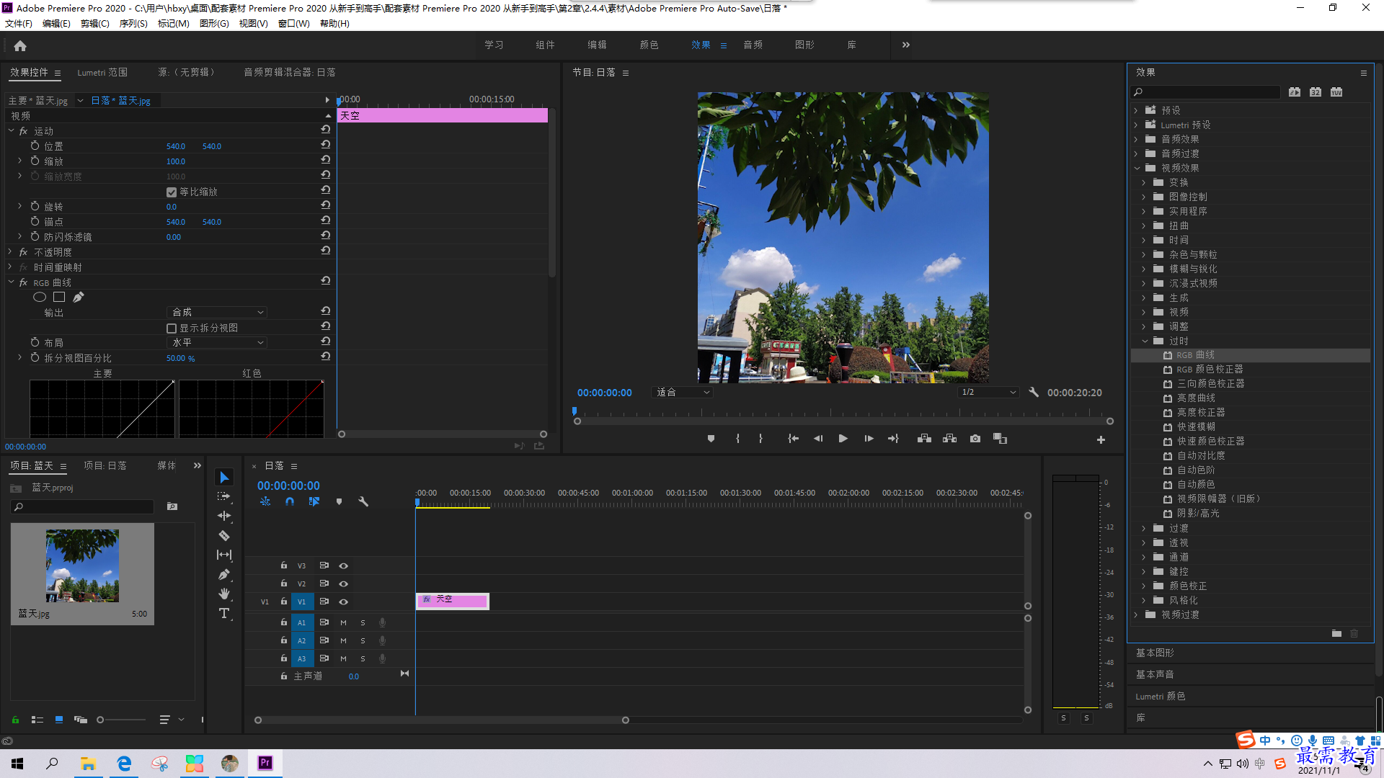Click free draw bezier mask pen icon

click(x=79, y=297)
